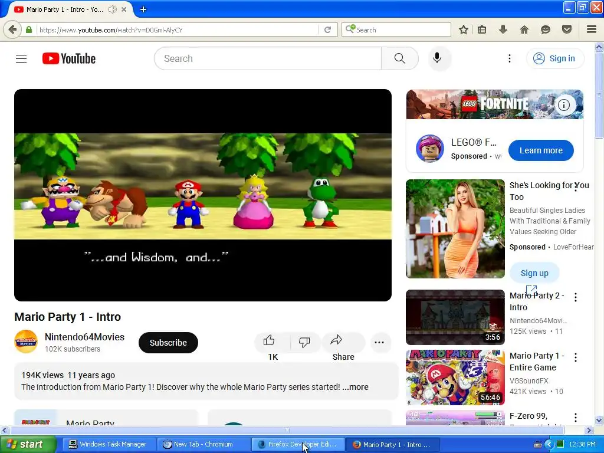
Task: Open the bookmarks list icon
Action: (x=482, y=29)
